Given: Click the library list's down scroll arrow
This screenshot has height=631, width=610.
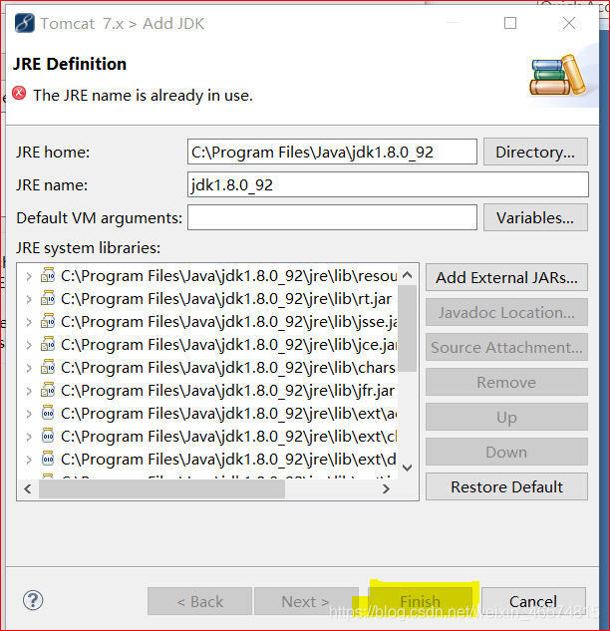Looking at the screenshot, I should click(x=408, y=468).
